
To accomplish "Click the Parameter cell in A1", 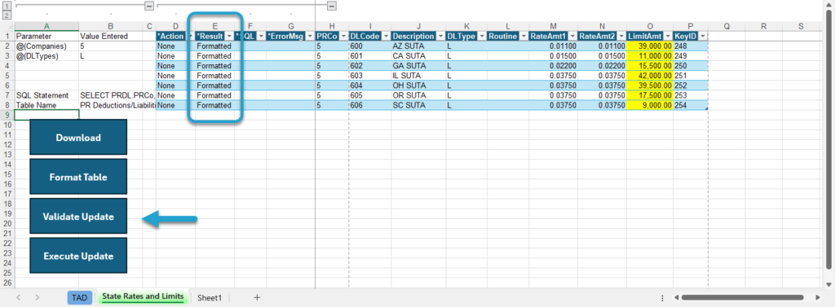I will click(x=46, y=36).
